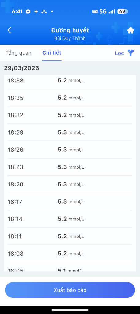Tap the date header 29/03/2026
Image resolution: width=140 pixels, height=314 pixels.
coord(22,68)
